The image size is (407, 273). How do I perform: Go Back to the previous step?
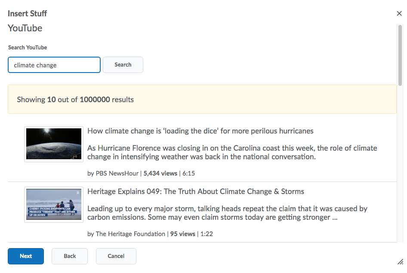70,256
